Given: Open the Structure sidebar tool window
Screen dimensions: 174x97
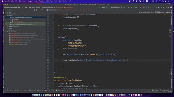Looking at the screenshot, I should pos(4,68).
